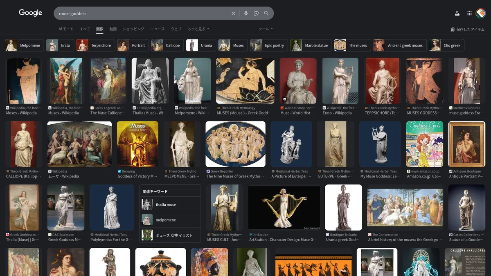Filter by the Marble statue chip
This screenshot has width=491, height=276.
point(311,45)
